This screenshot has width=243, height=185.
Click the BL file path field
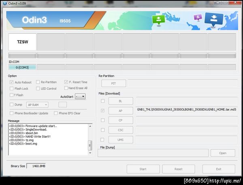[x=187, y=101]
